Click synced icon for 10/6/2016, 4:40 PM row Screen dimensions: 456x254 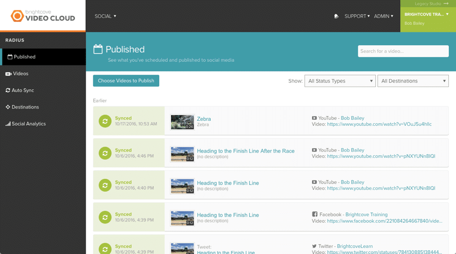105,185
